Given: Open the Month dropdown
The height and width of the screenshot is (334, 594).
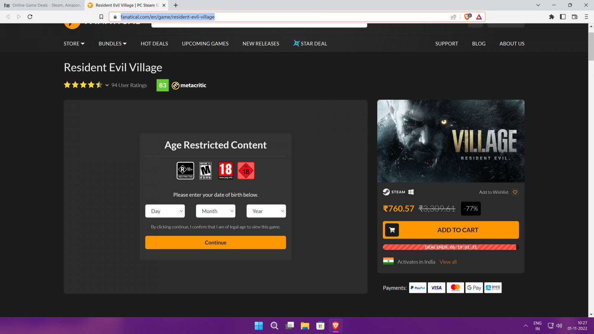Looking at the screenshot, I should coord(216,211).
